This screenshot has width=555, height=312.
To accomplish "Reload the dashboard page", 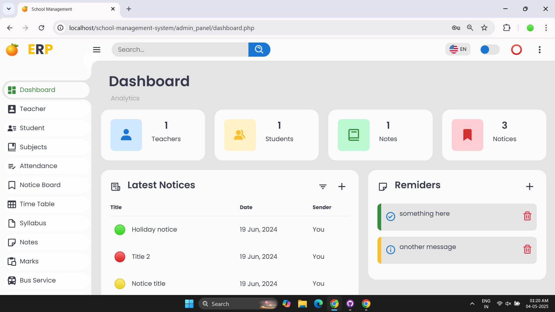I will 41,28.
